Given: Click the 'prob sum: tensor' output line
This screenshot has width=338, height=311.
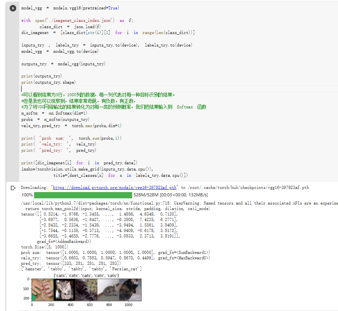Looking at the screenshot, I should click(115, 252).
